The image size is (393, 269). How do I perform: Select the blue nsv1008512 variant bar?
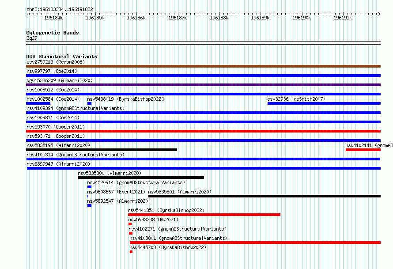point(203,94)
